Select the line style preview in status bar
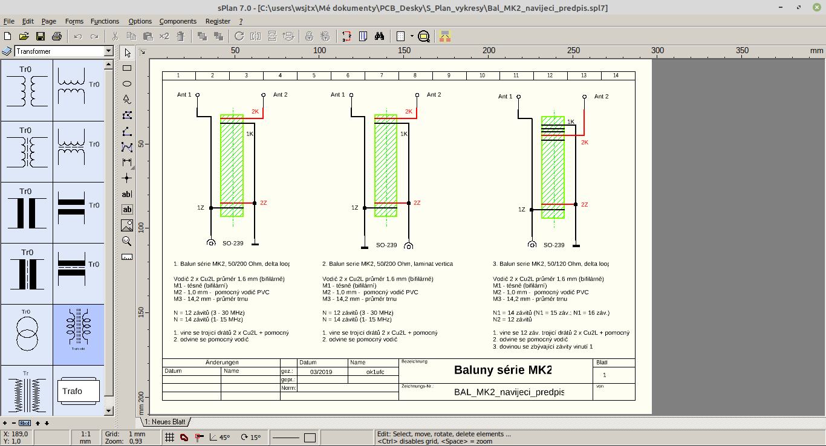The image size is (826, 446). point(287,436)
